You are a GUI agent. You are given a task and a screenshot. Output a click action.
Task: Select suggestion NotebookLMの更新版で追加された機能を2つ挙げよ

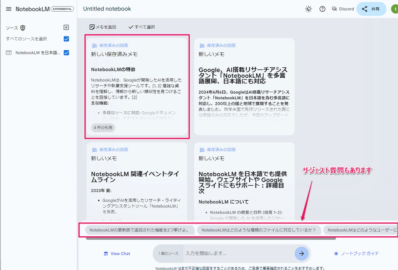tap(140, 230)
